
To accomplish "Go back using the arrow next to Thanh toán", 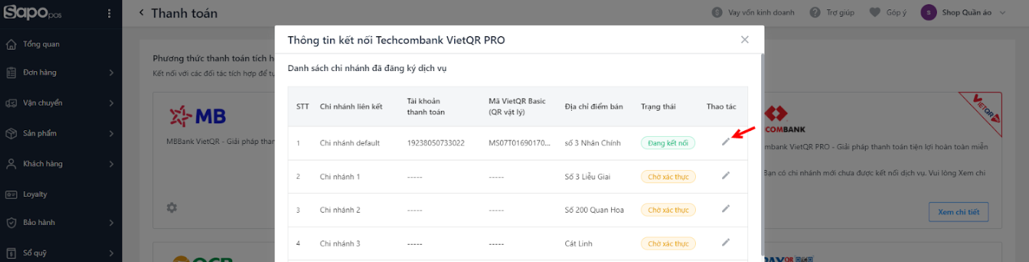I will tap(142, 13).
